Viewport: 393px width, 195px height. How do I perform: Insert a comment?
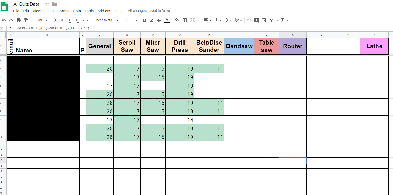257,20
